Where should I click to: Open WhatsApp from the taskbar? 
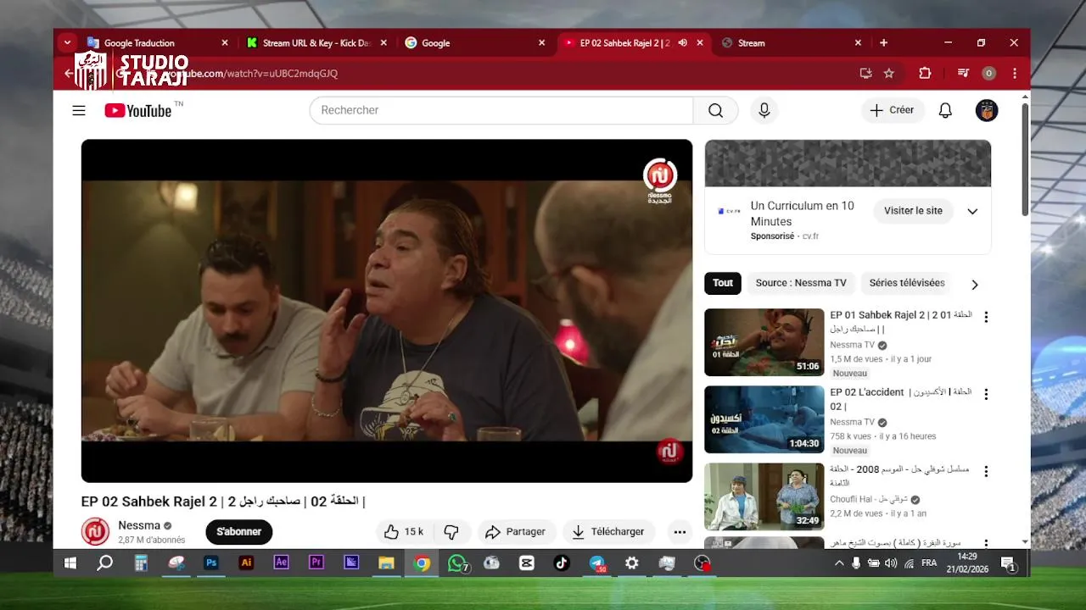pos(457,563)
